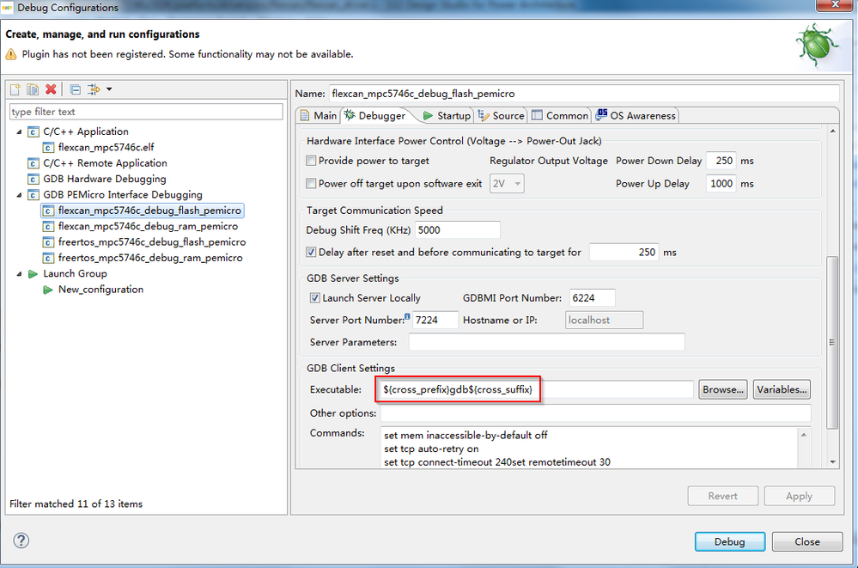This screenshot has width=858, height=568.
Task: Click the Server Port Number info icon
Action: pyautogui.click(x=407, y=316)
